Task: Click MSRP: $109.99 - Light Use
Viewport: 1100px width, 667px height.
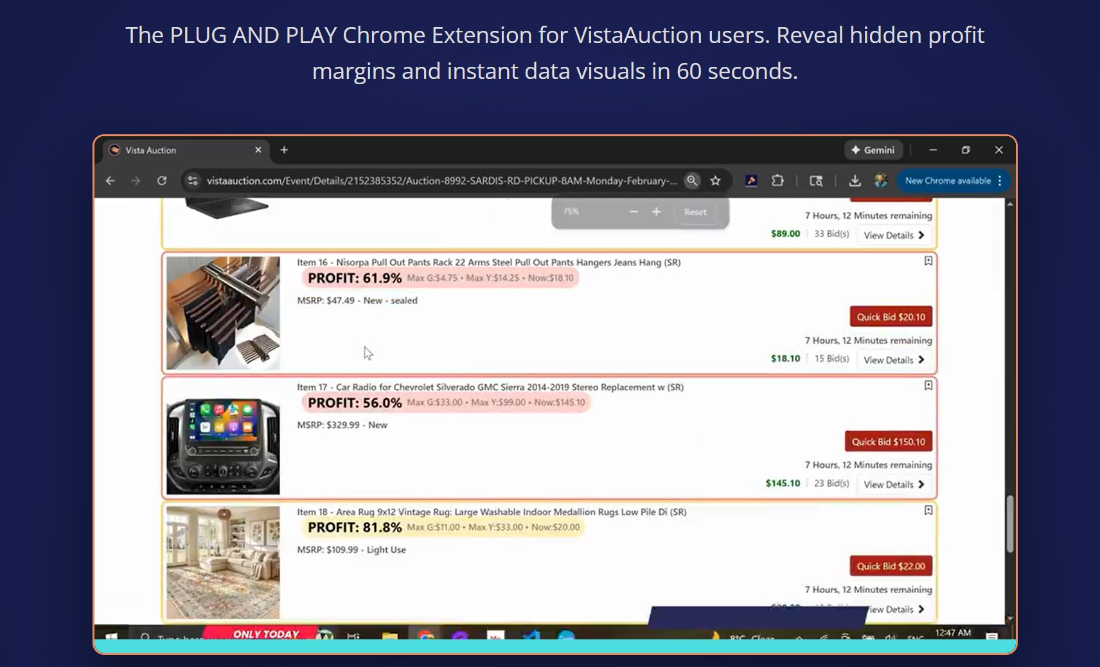Action: [x=351, y=549]
